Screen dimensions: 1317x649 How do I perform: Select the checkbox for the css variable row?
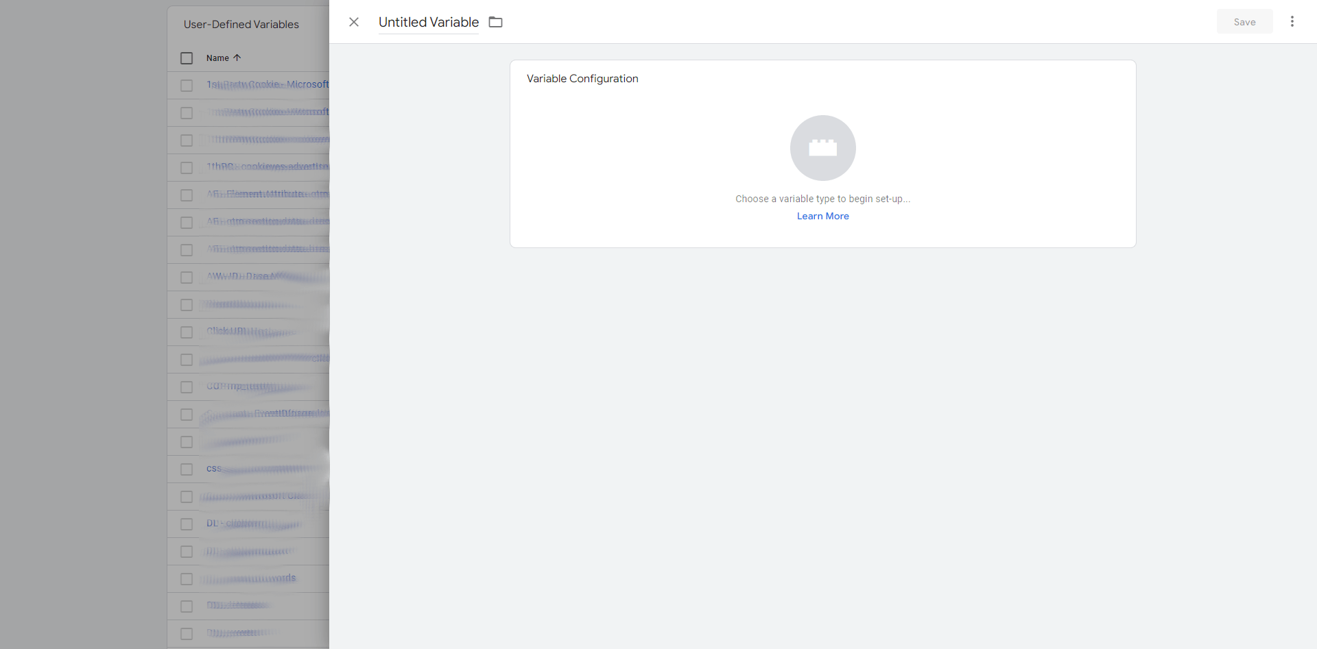(x=187, y=469)
